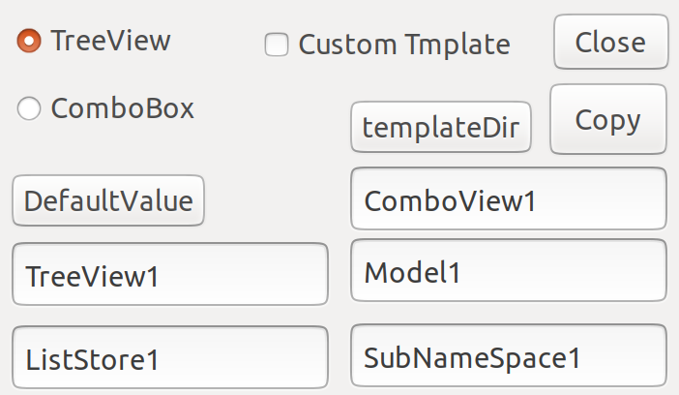
Task: Place cursor after text "Model1"
Action: (x=460, y=273)
